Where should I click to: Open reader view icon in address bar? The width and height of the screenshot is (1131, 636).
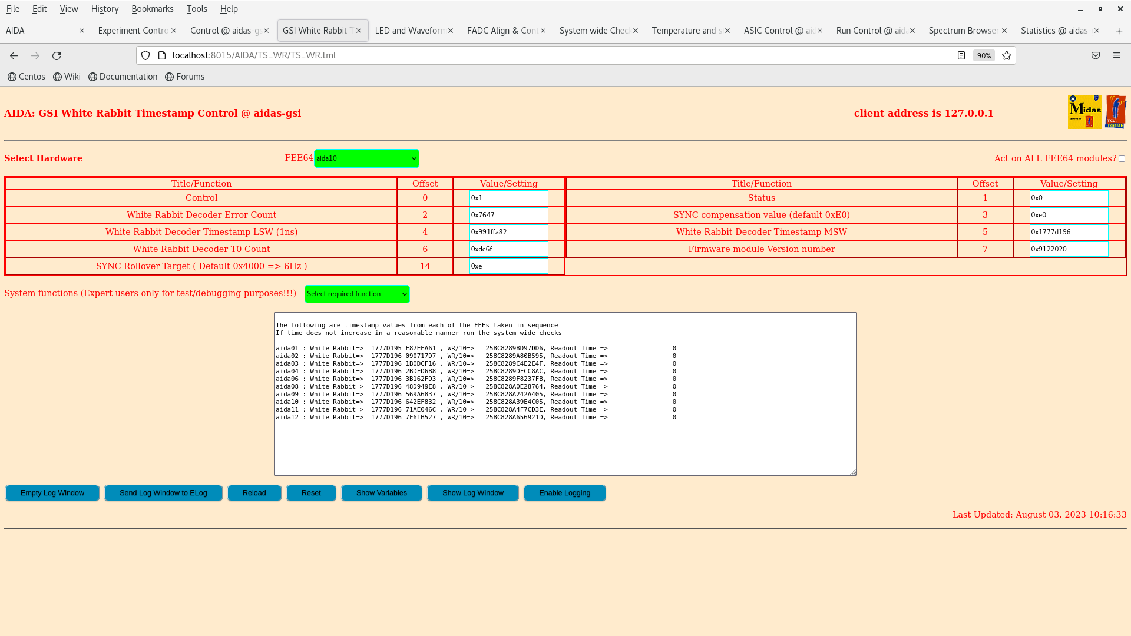(961, 55)
